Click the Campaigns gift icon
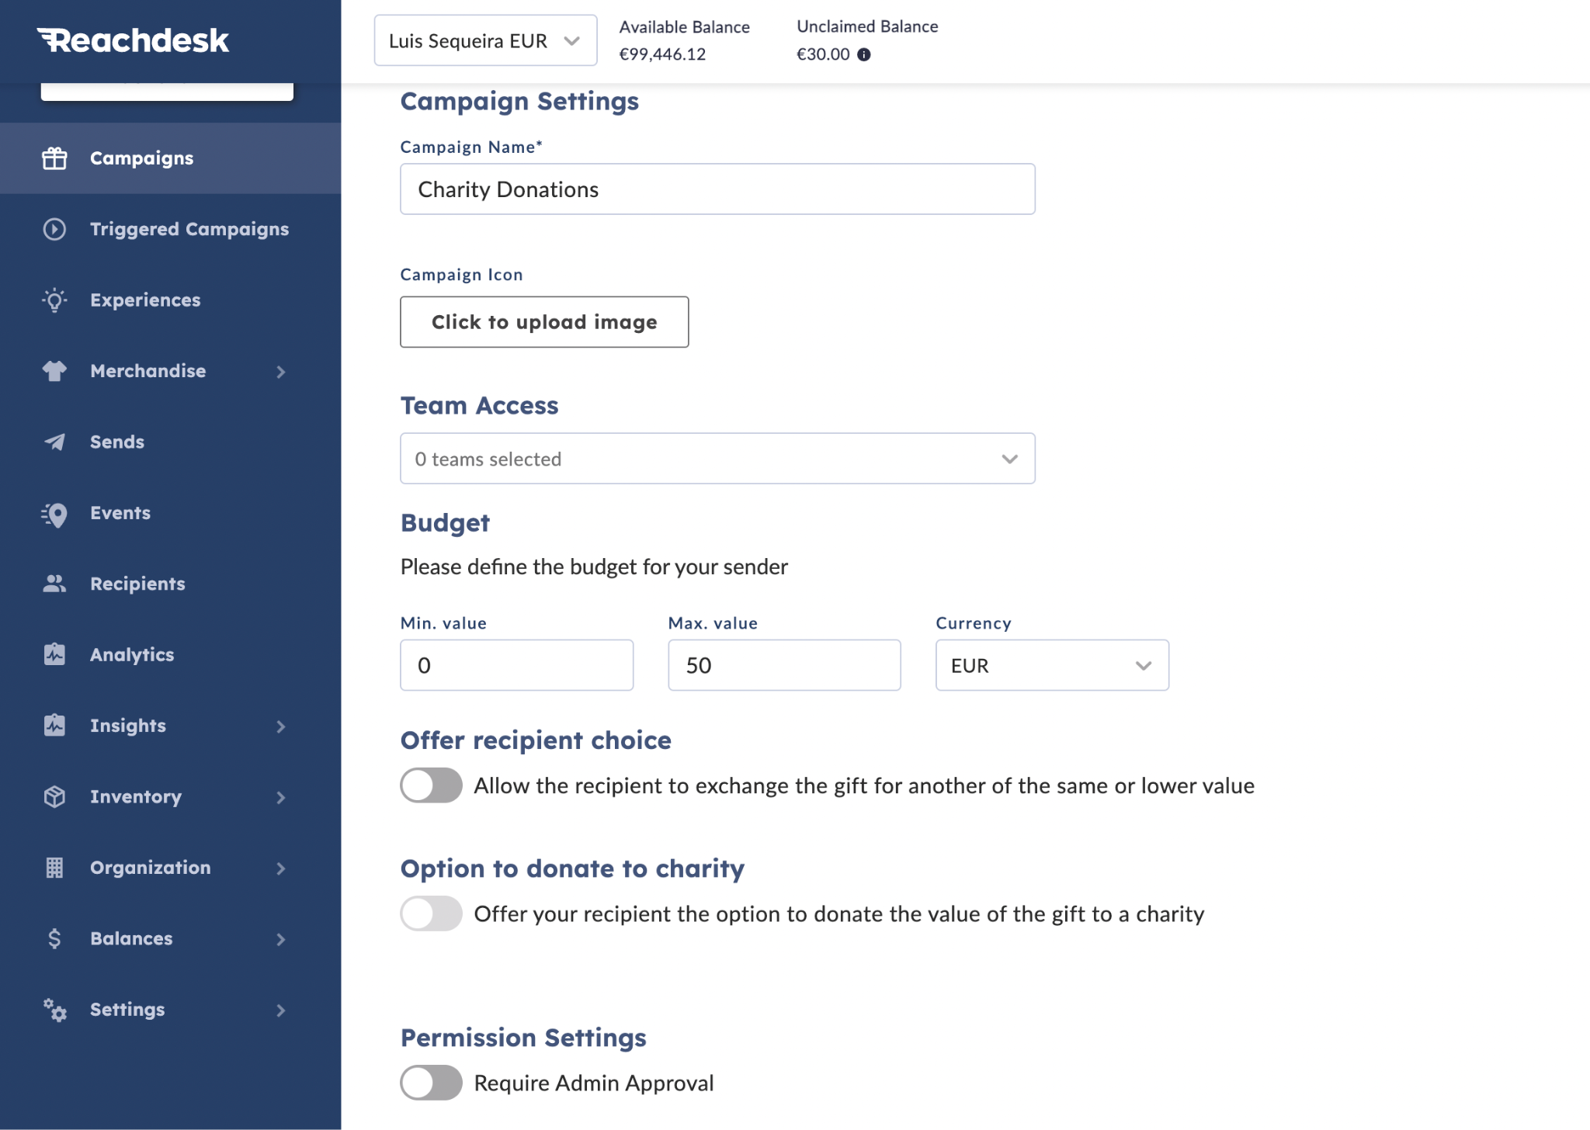The image size is (1590, 1130). (x=54, y=158)
